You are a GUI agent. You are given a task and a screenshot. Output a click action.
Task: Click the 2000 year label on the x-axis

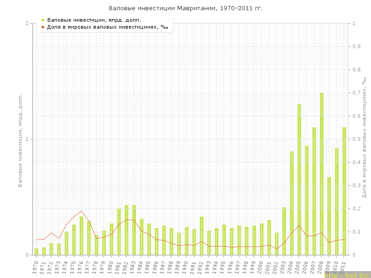[x=261, y=267]
